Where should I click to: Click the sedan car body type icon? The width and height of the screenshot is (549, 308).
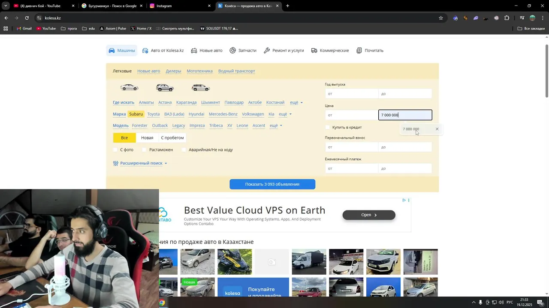pos(129,87)
